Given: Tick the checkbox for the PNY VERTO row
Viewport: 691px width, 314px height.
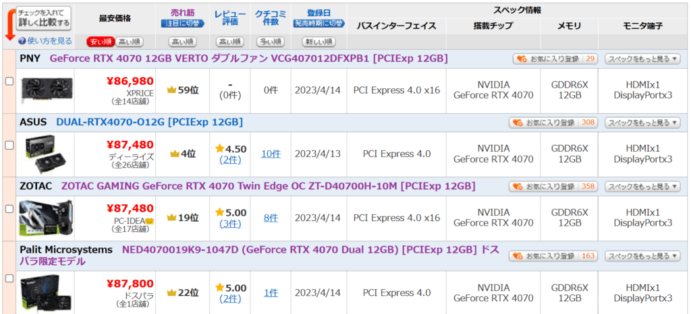Looking at the screenshot, I should point(9,81).
